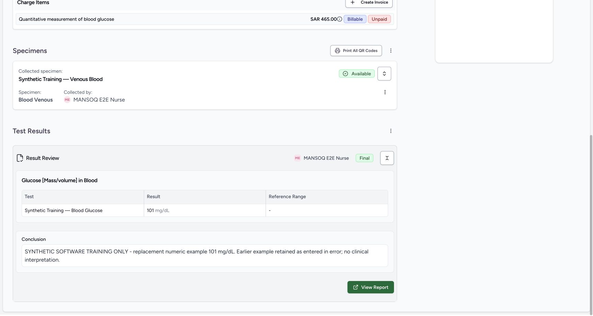Click the Result Review document icon
593x316 pixels.
coord(20,158)
